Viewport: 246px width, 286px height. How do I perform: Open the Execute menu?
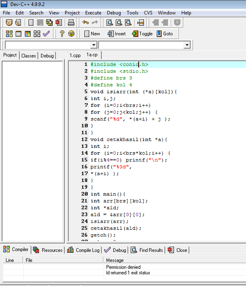tap(93, 13)
